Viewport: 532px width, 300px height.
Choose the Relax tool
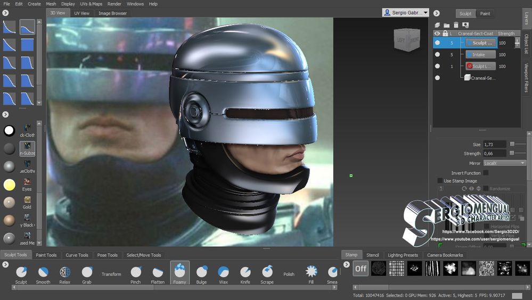[x=65, y=274]
